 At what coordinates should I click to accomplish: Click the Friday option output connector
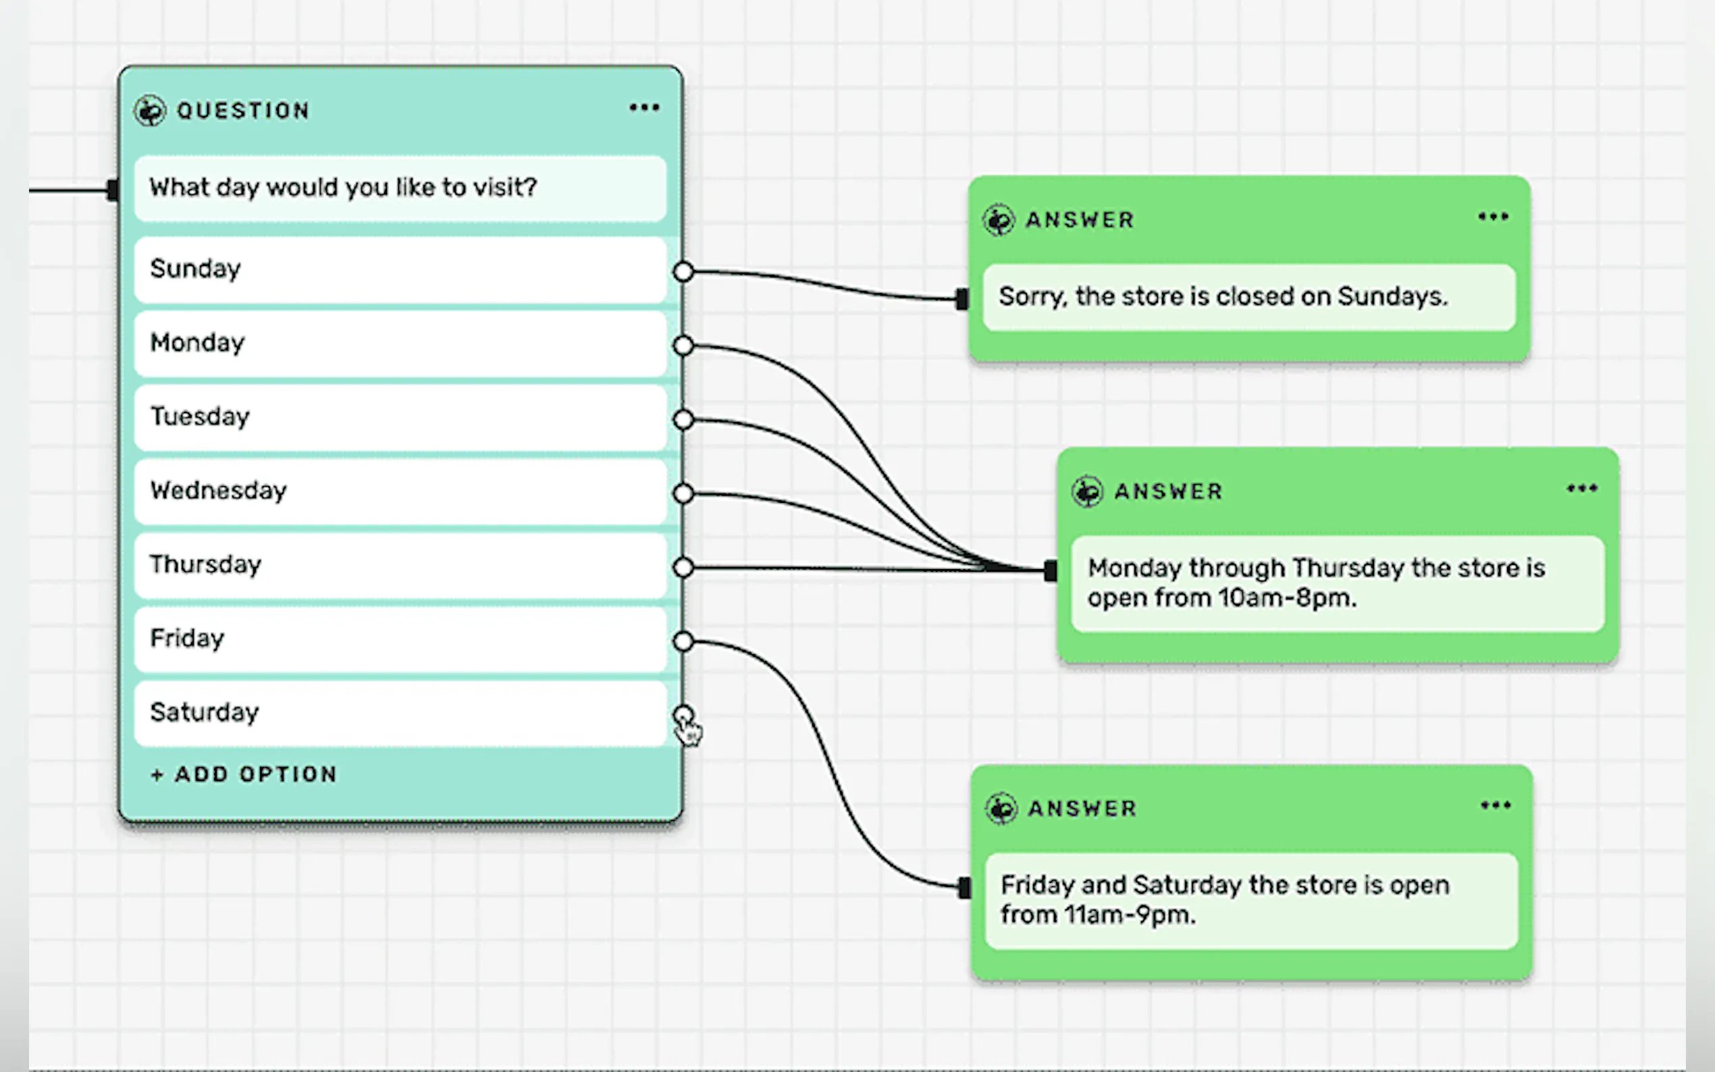(683, 641)
